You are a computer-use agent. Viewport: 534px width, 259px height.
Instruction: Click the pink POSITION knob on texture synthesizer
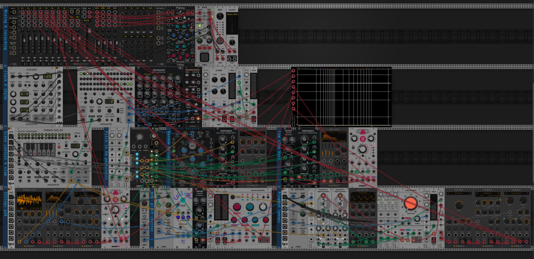(237, 207)
